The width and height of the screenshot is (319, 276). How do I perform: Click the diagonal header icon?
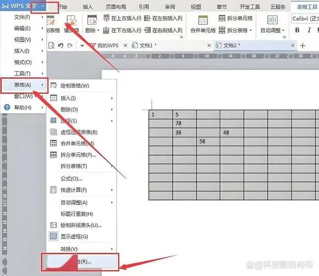click(54, 225)
